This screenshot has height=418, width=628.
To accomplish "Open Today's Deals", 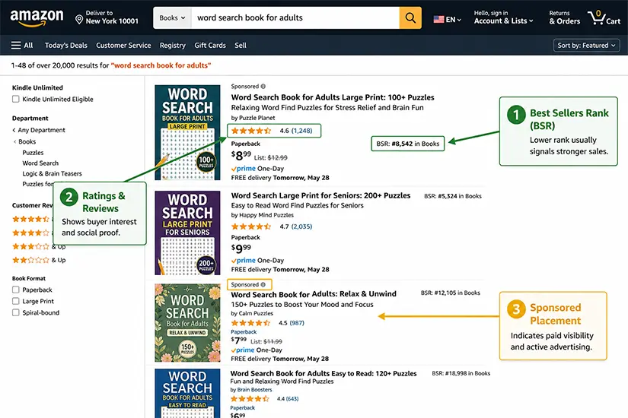I will point(66,45).
